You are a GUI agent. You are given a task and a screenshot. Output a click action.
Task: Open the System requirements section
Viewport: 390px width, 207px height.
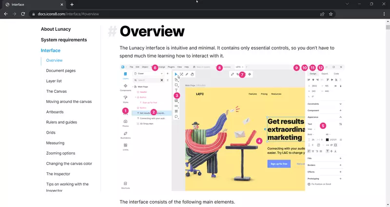pos(64,40)
